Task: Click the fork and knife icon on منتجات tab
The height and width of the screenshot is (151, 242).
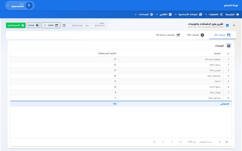Action: click(229, 35)
